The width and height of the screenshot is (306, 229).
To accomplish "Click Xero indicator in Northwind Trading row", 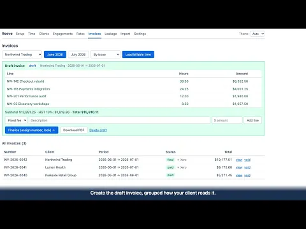I will click(182, 160).
